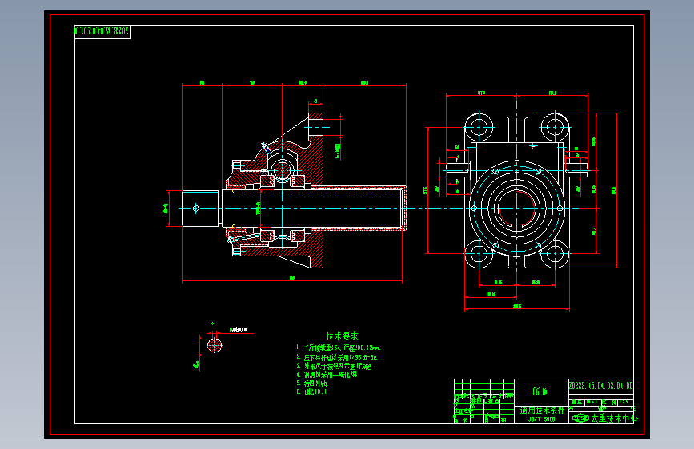Click the 通用技术条件 label in title block

(542, 411)
